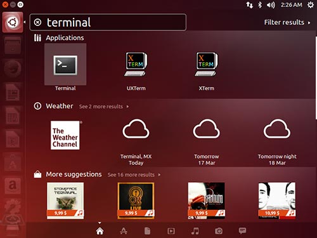Open LibreOffice Impress from launcher
The width and height of the screenshot is (317, 238).
coord(13,140)
